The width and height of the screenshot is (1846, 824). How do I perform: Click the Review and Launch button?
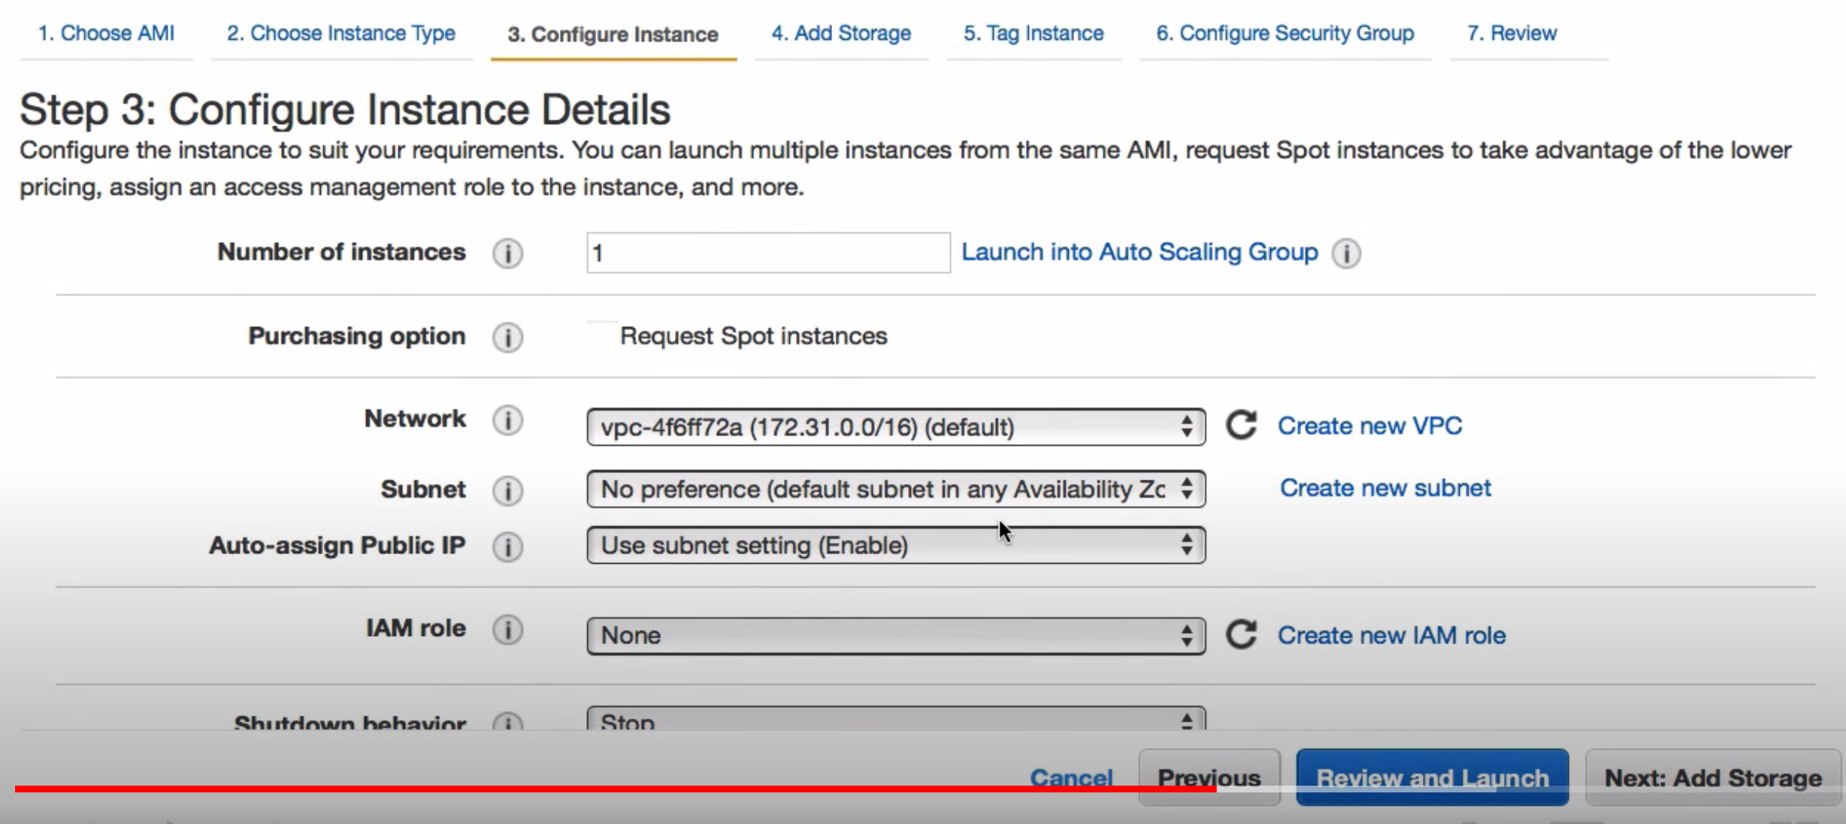pyautogui.click(x=1433, y=777)
